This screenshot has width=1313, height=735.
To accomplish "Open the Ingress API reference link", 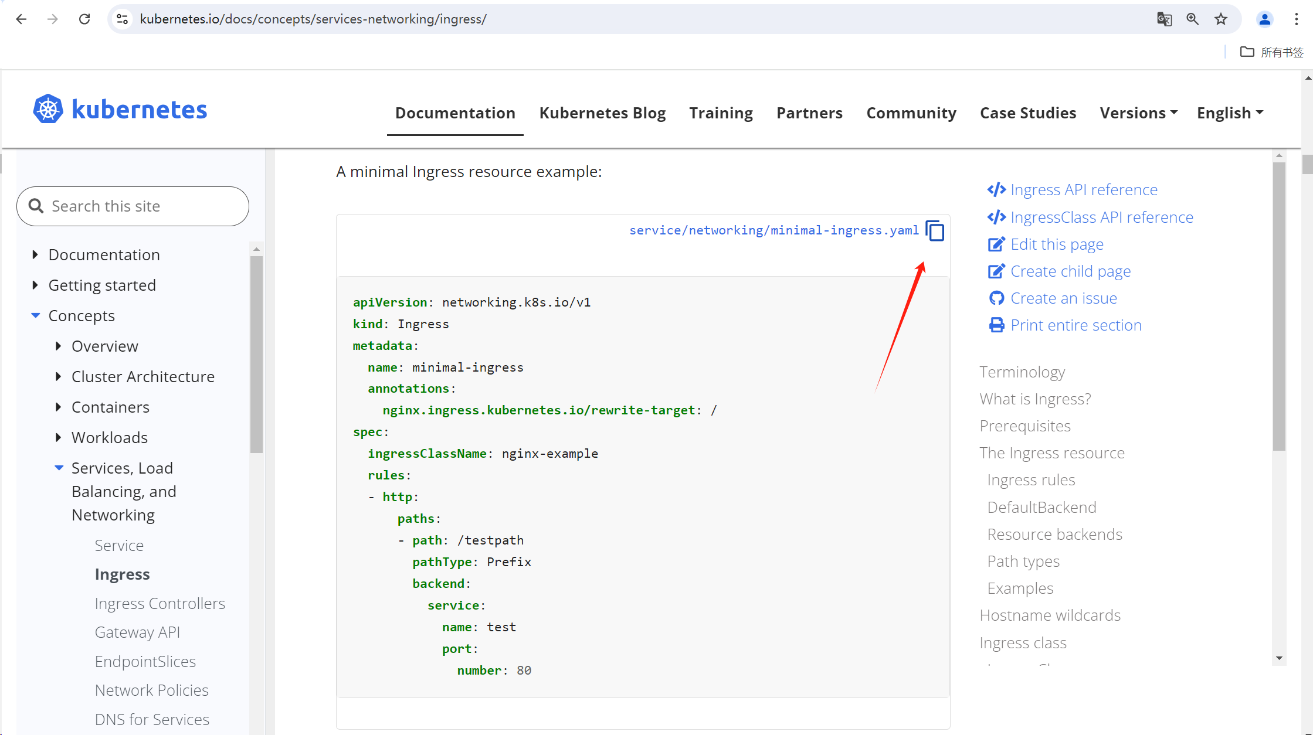I will click(1083, 189).
